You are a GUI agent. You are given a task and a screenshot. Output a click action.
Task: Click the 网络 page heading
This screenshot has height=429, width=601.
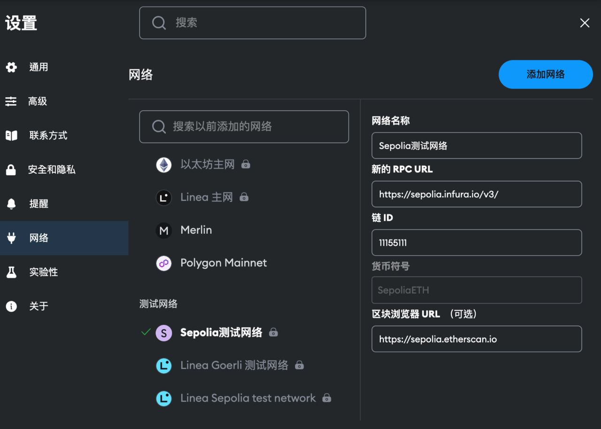[x=141, y=75]
